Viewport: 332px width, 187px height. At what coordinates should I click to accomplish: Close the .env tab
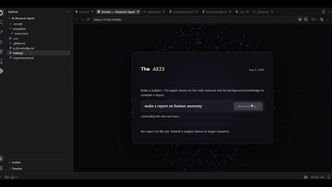[248, 12]
